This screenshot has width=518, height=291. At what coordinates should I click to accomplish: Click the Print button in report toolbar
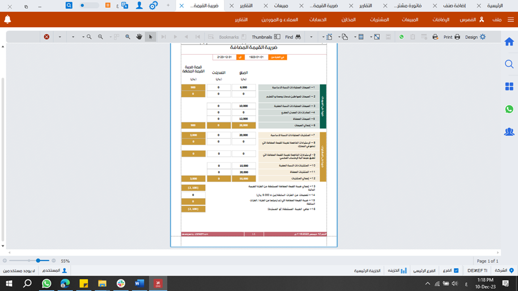tap(452, 37)
